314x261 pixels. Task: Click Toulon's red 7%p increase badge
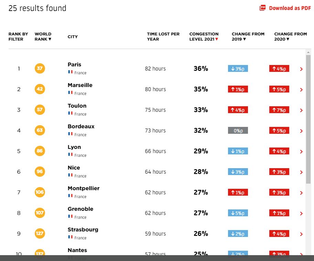point(279,110)
